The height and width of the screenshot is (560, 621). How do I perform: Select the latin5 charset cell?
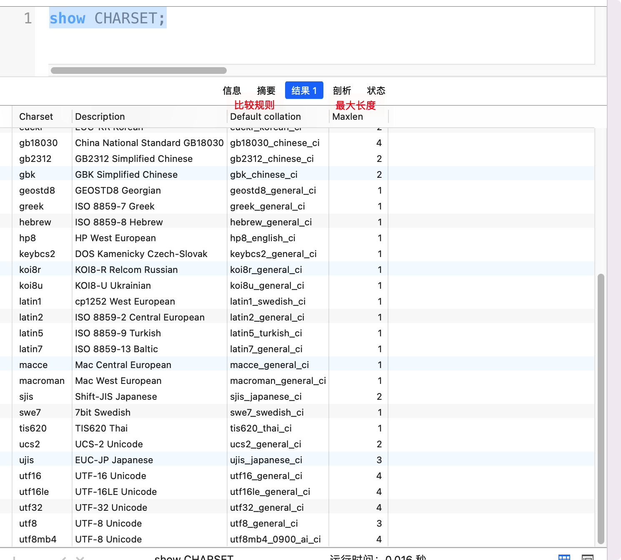pyautogui.click(x=31, y=333)
